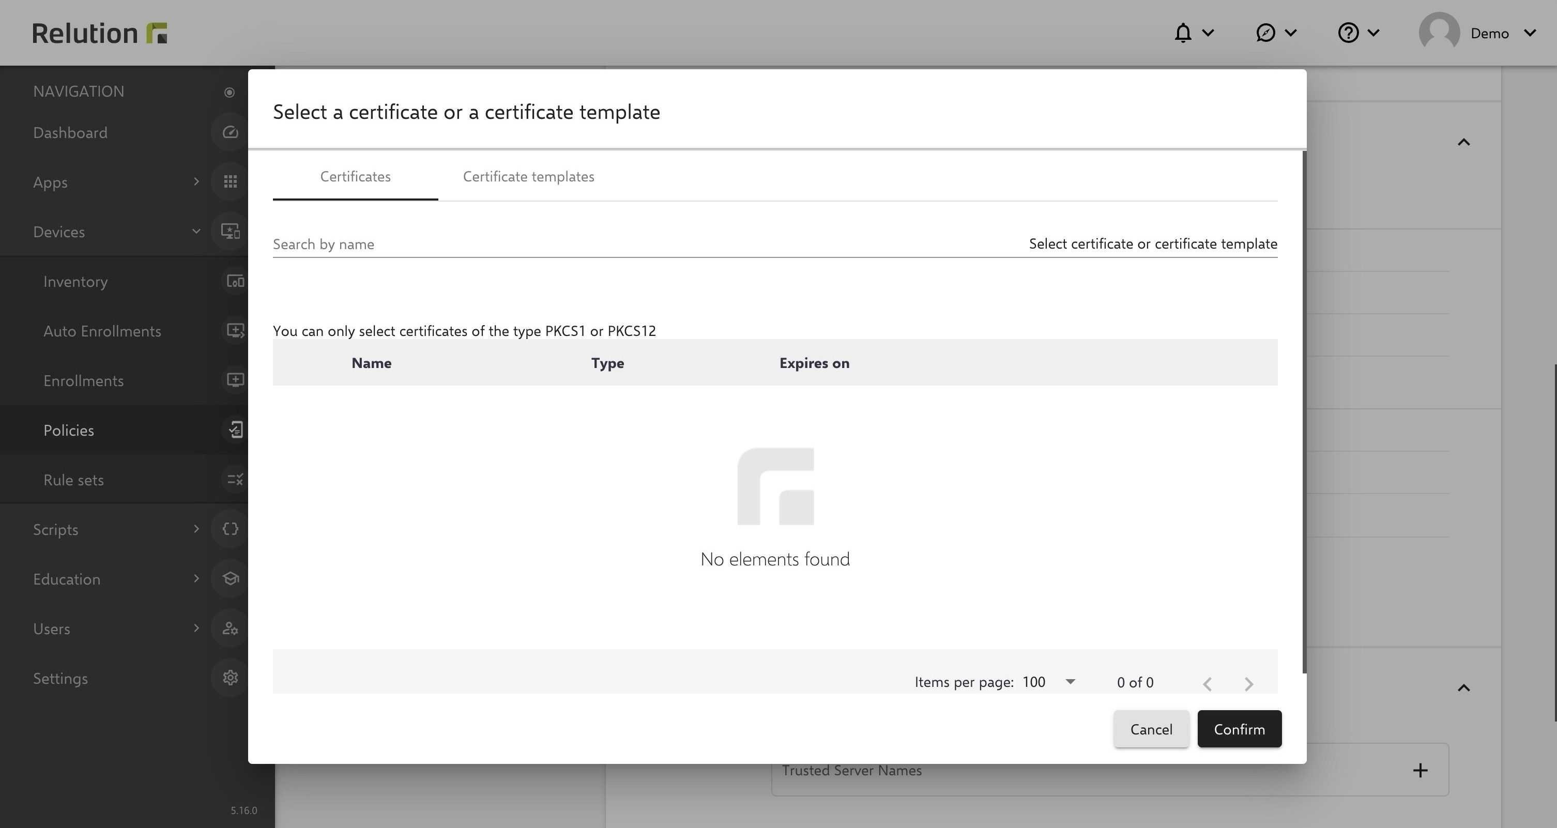The width and height of the screenshot is (1557, 828).
Task: Click the Dashboard gauge icon
Action: pyautogui.click(x=230, y=132)
